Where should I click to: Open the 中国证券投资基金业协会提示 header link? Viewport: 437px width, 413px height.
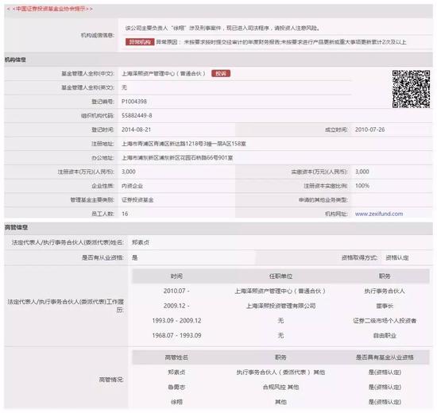tap(49, 9)
